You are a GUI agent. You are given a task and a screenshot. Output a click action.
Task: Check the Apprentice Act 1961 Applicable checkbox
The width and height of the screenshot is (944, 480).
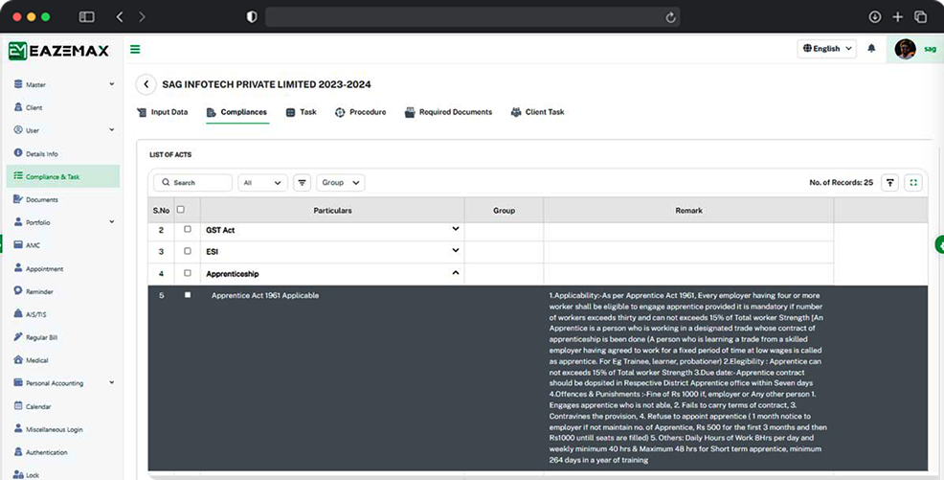(188, 295)
